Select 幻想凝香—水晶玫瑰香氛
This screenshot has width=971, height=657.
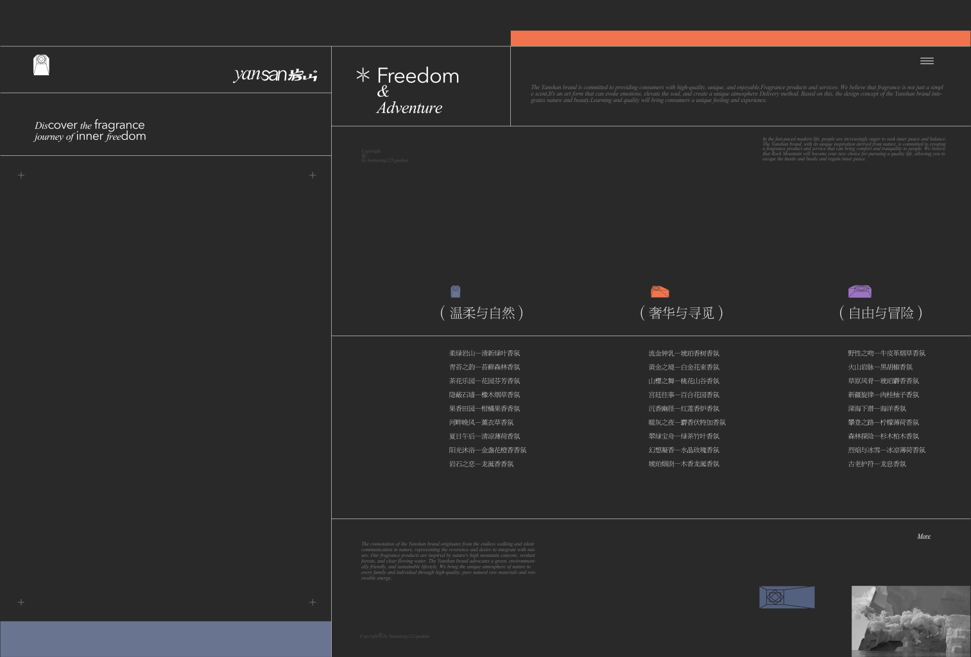coord(684,450)
